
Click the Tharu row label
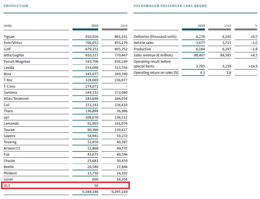click(8, 111)
